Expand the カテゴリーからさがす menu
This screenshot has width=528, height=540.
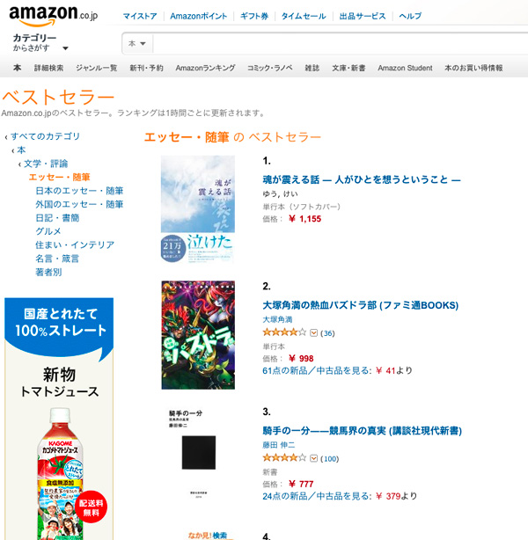coord(40,43)
